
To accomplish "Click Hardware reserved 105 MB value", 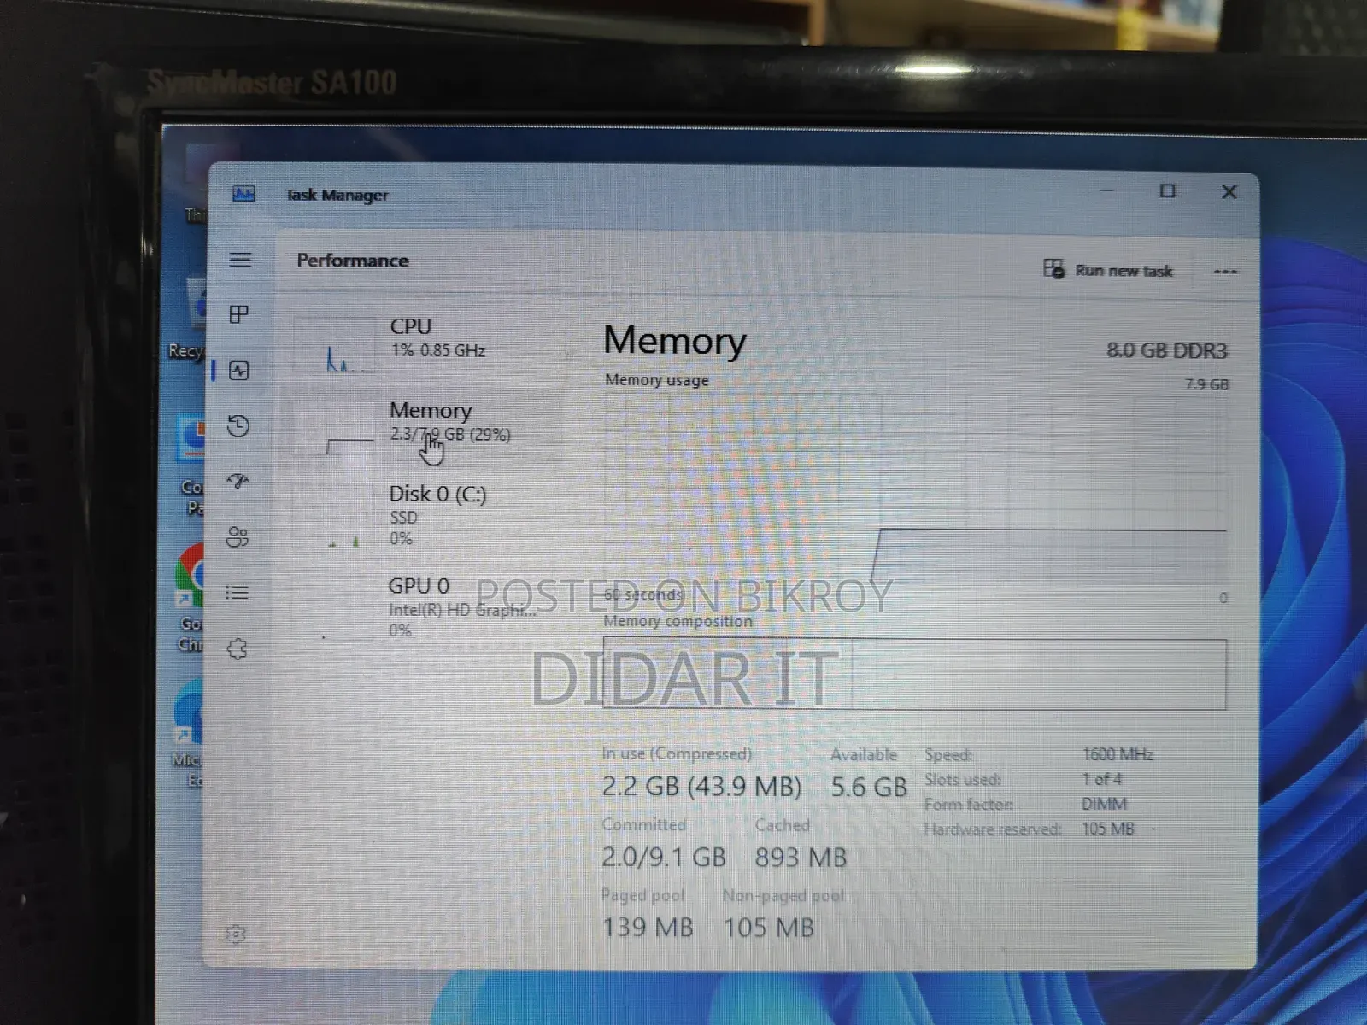I will tap(1108, 829).
